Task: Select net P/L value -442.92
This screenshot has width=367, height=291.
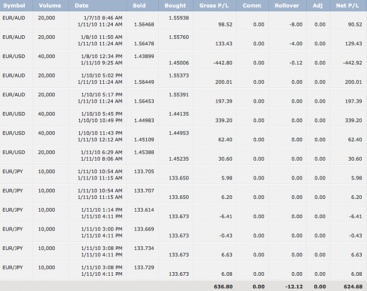Action: click(x=352, y=63)
